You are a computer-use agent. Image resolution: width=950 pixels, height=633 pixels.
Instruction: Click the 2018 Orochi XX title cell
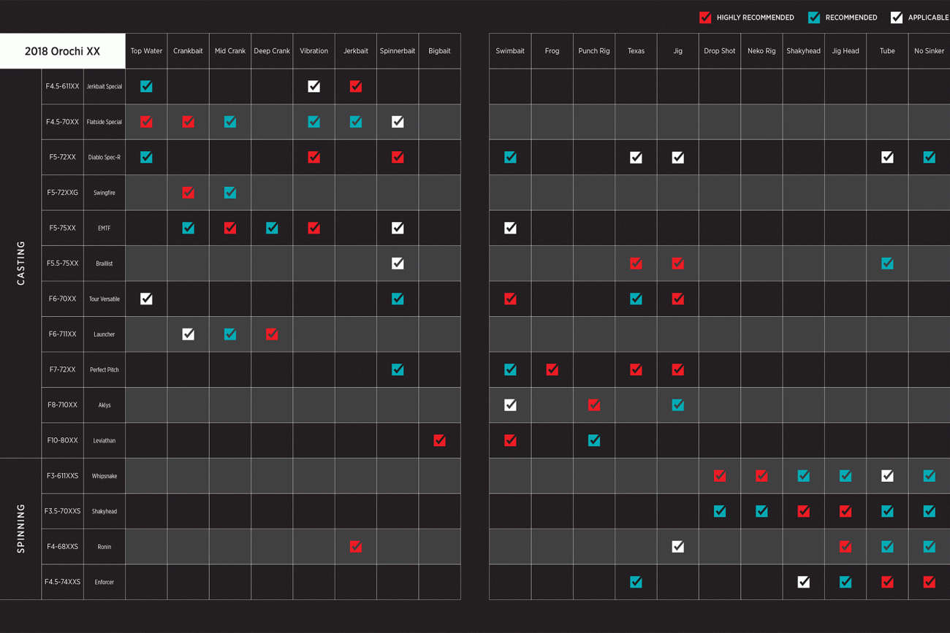(x=63, y=51)
